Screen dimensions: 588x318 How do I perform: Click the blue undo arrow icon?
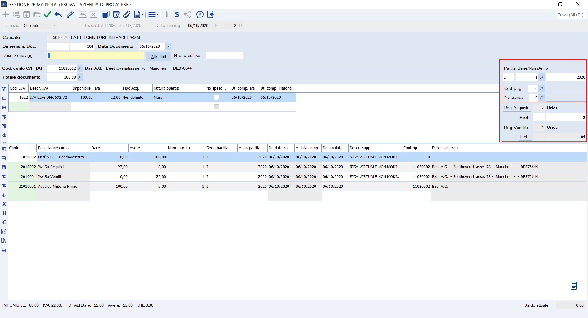58,14
